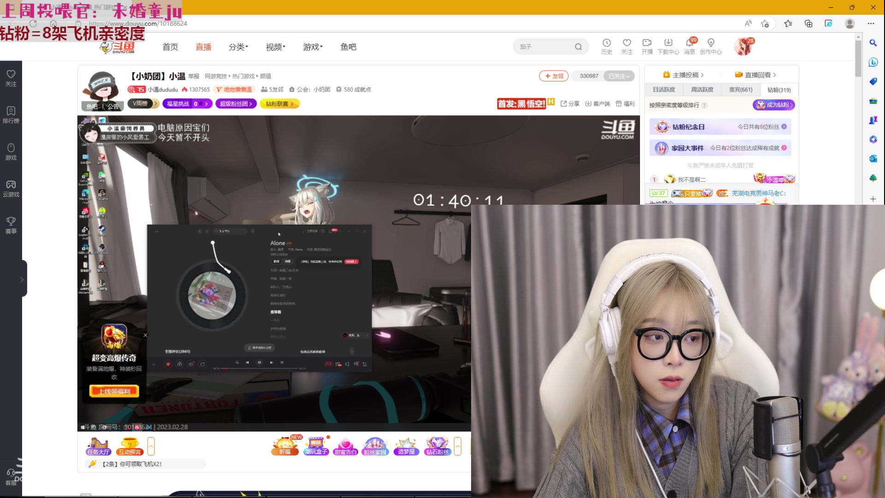Open the 粉丝家园 fan home icon

point(375,446)
